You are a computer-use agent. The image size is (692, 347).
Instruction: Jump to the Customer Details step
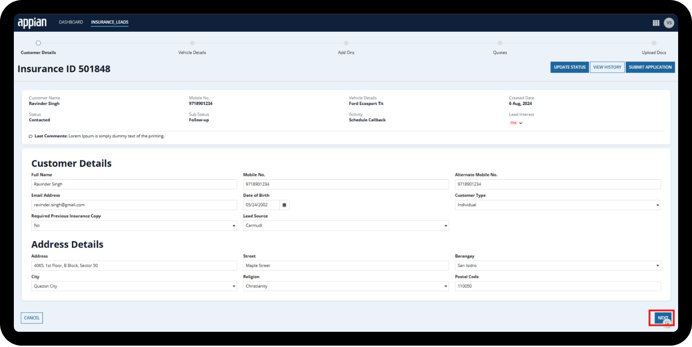38,47
